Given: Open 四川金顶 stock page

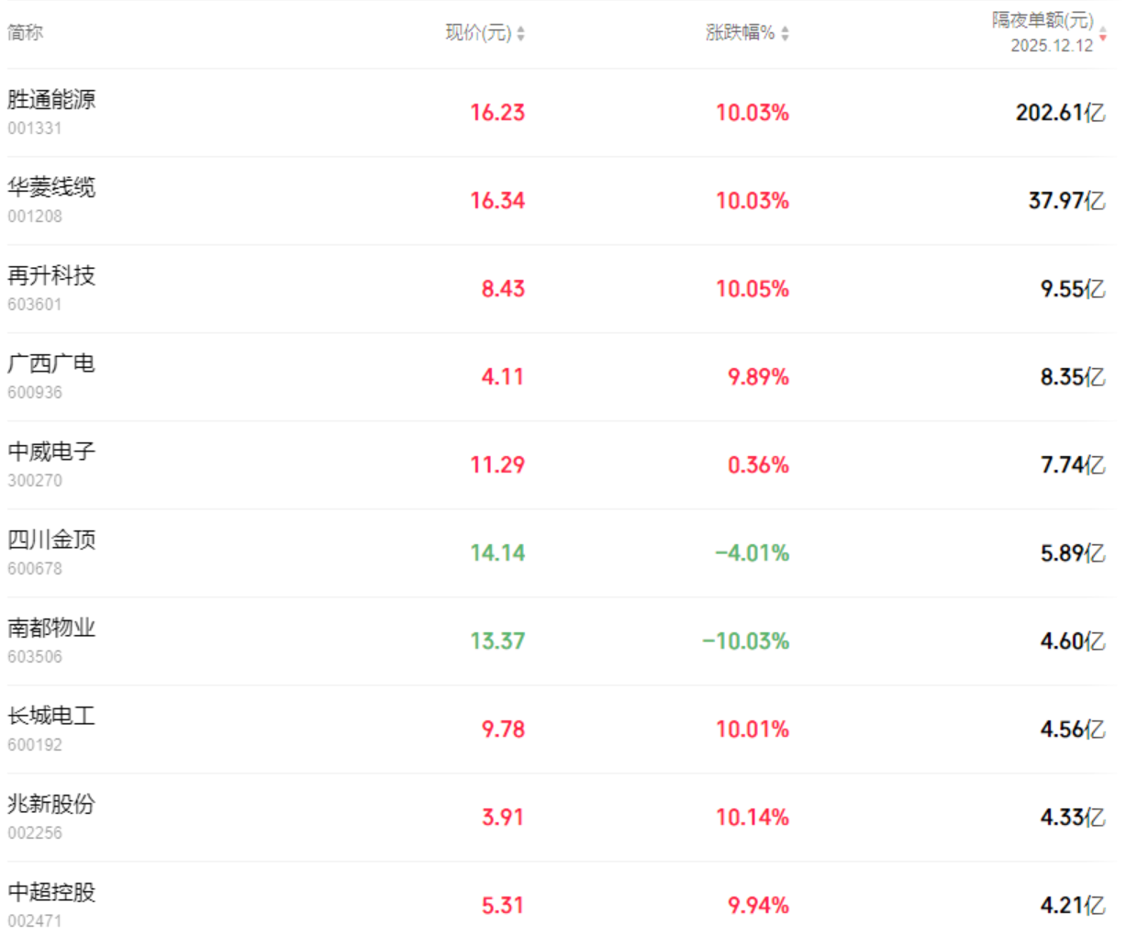Looking at the screenshot, I should [x=51, y=540].
